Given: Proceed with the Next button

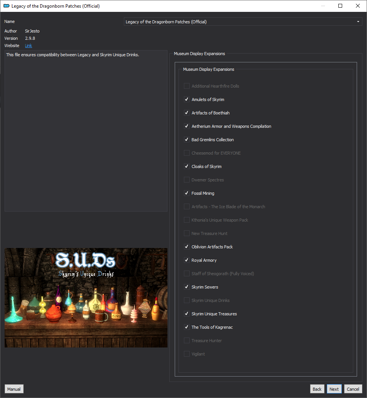Looking at the screenshot, I should (334, 389).
